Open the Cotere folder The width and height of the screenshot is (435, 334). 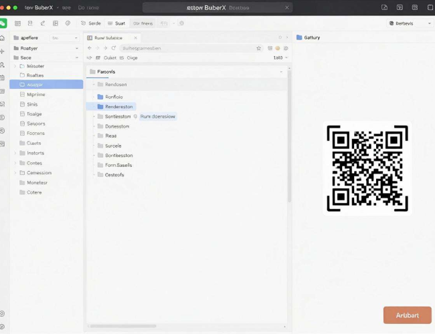pos(34,192)
